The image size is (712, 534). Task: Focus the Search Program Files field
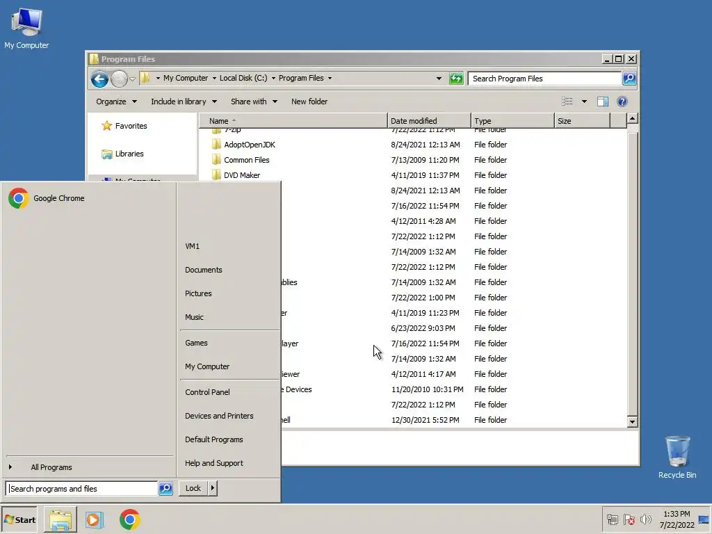[x=544, y=79]
